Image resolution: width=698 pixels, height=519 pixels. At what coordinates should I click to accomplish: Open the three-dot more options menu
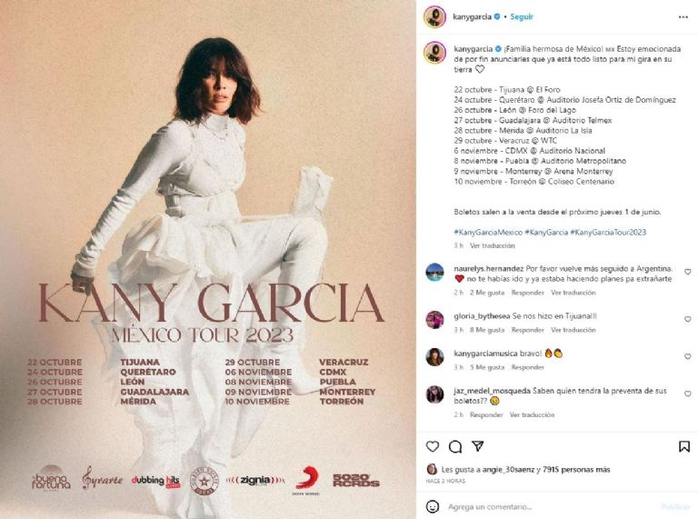pos(683,17)
